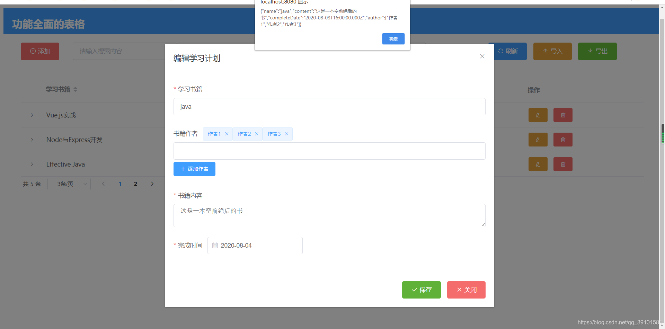This screenshot has width=665, height=329.
Task: Remove the 作者3 tag
Action: 286,134
